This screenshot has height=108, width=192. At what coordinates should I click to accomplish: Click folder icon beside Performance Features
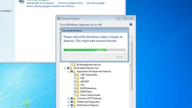point(74,105)
